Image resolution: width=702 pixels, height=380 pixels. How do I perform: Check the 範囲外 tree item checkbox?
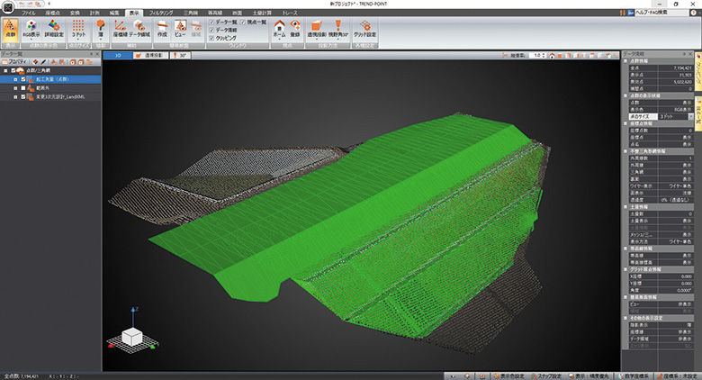(x=23, y=88)
